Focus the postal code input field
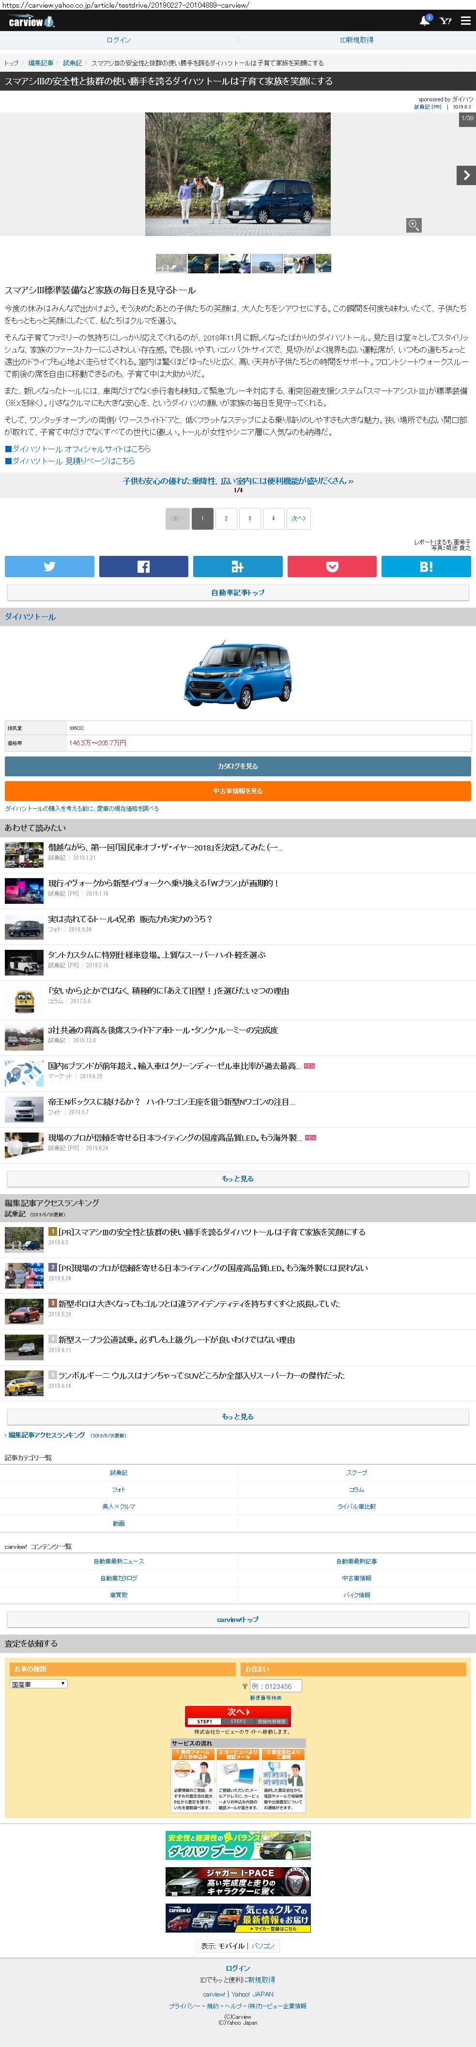 [275, 1686]
